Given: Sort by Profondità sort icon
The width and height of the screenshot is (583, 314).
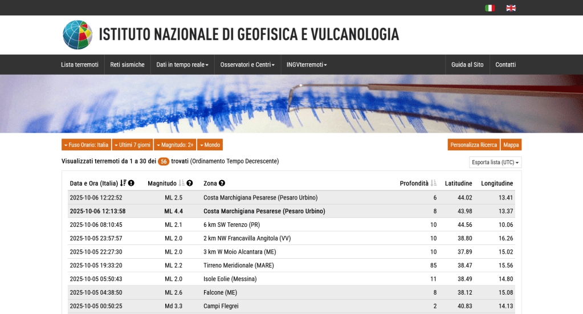Looking at the screenshot, I should (x=434, y=183).
